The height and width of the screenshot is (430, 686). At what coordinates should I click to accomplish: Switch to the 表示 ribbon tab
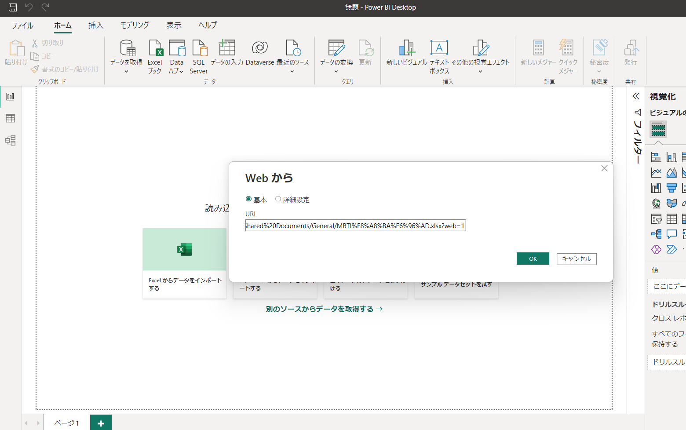pos(174,26)
